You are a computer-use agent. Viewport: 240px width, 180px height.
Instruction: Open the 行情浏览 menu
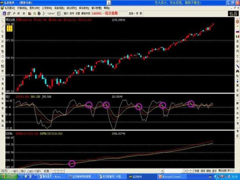click(22, 8)
